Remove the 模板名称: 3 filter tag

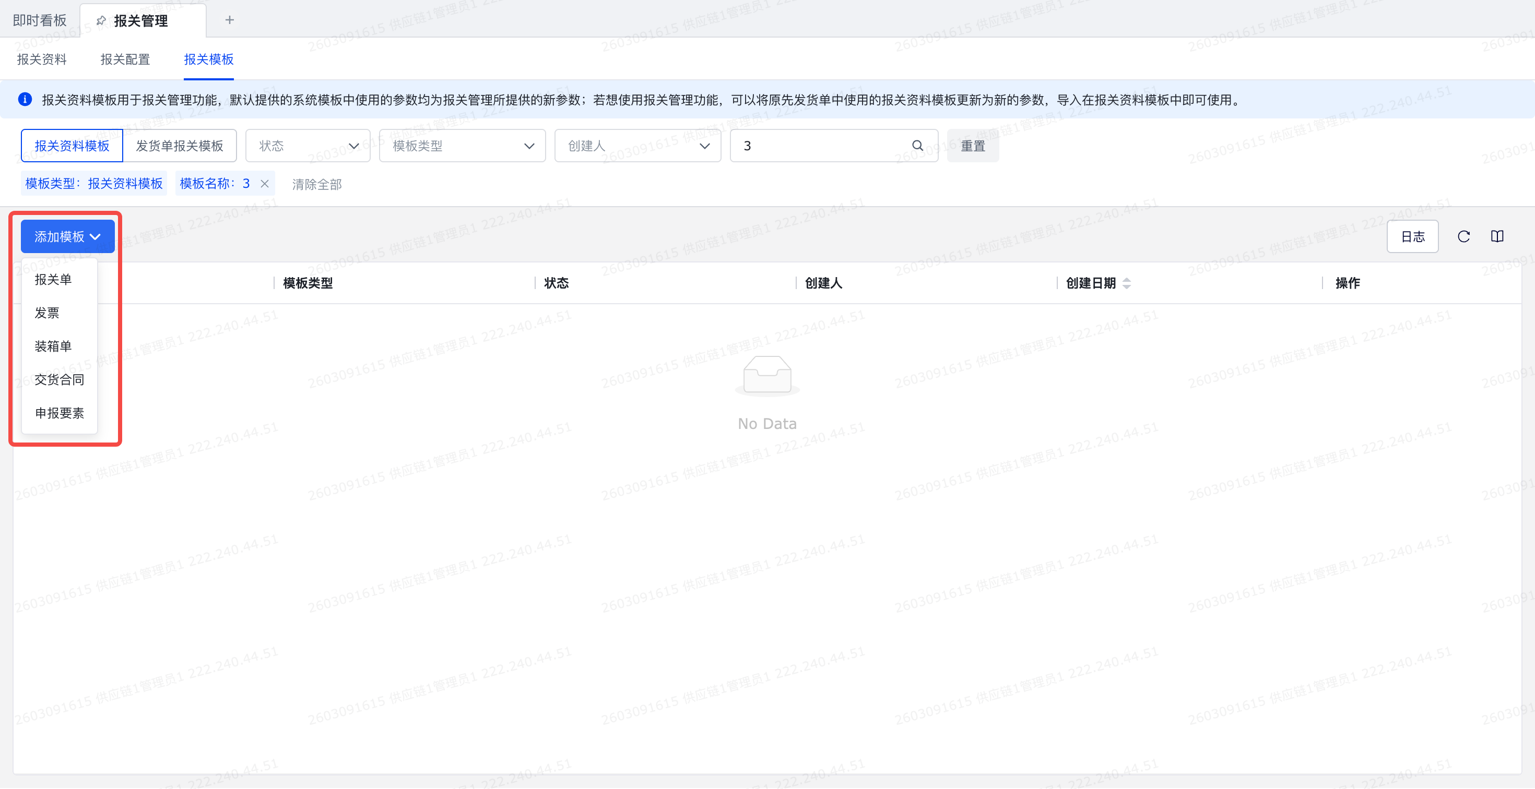point(265,184)
